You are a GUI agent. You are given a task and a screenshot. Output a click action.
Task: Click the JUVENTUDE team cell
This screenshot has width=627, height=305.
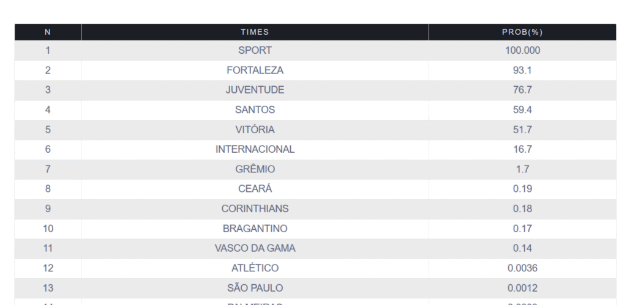pyautogui.click(x=255, y=90)
